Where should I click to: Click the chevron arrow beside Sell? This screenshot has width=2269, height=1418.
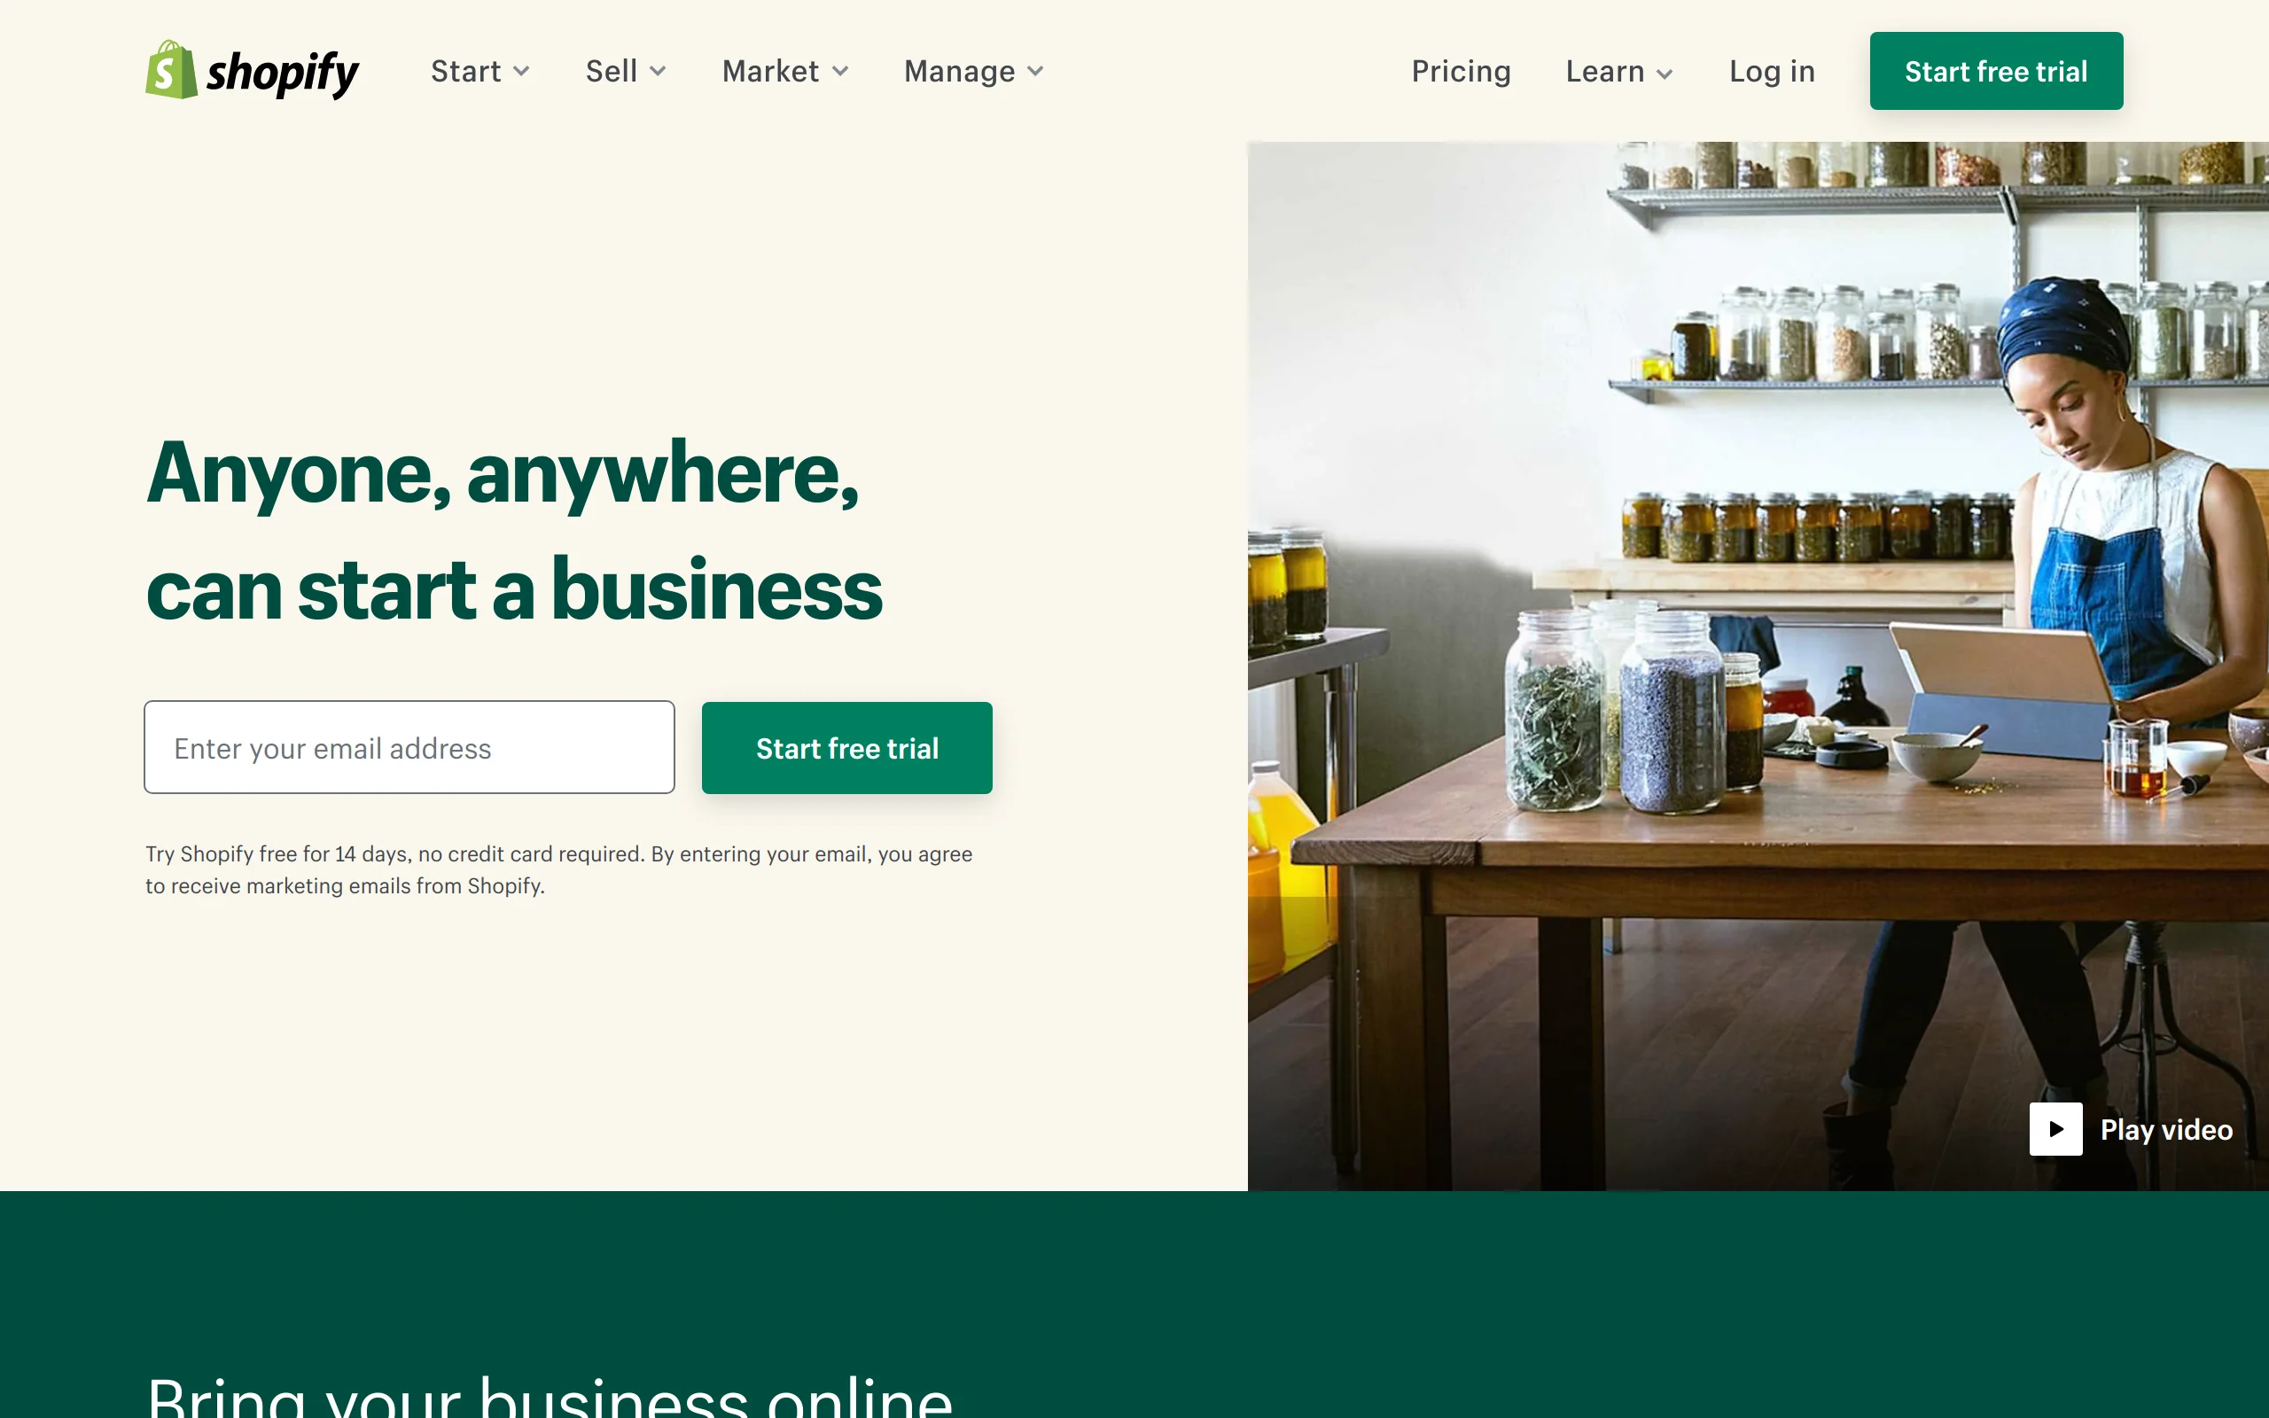click(x=658, y=71)
